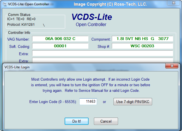The image size is (182, 131).
Task: Click the login warning message text
Action: pos(90,85)
